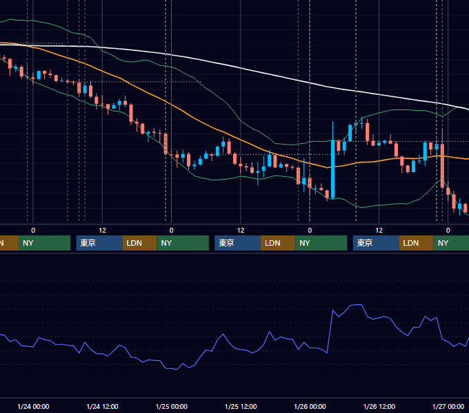469x413 pixels.
Task: Click the 1/26 12:00 time axis label
Action: click(x=379, y=406)
